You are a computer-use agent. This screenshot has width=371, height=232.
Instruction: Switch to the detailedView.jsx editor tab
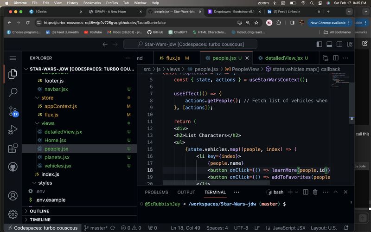[x=283, y=58]
